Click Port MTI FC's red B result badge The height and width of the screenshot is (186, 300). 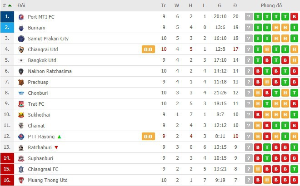[294, 17]
